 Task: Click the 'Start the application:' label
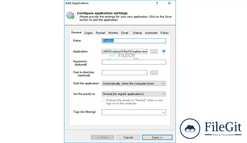[86, 83]
